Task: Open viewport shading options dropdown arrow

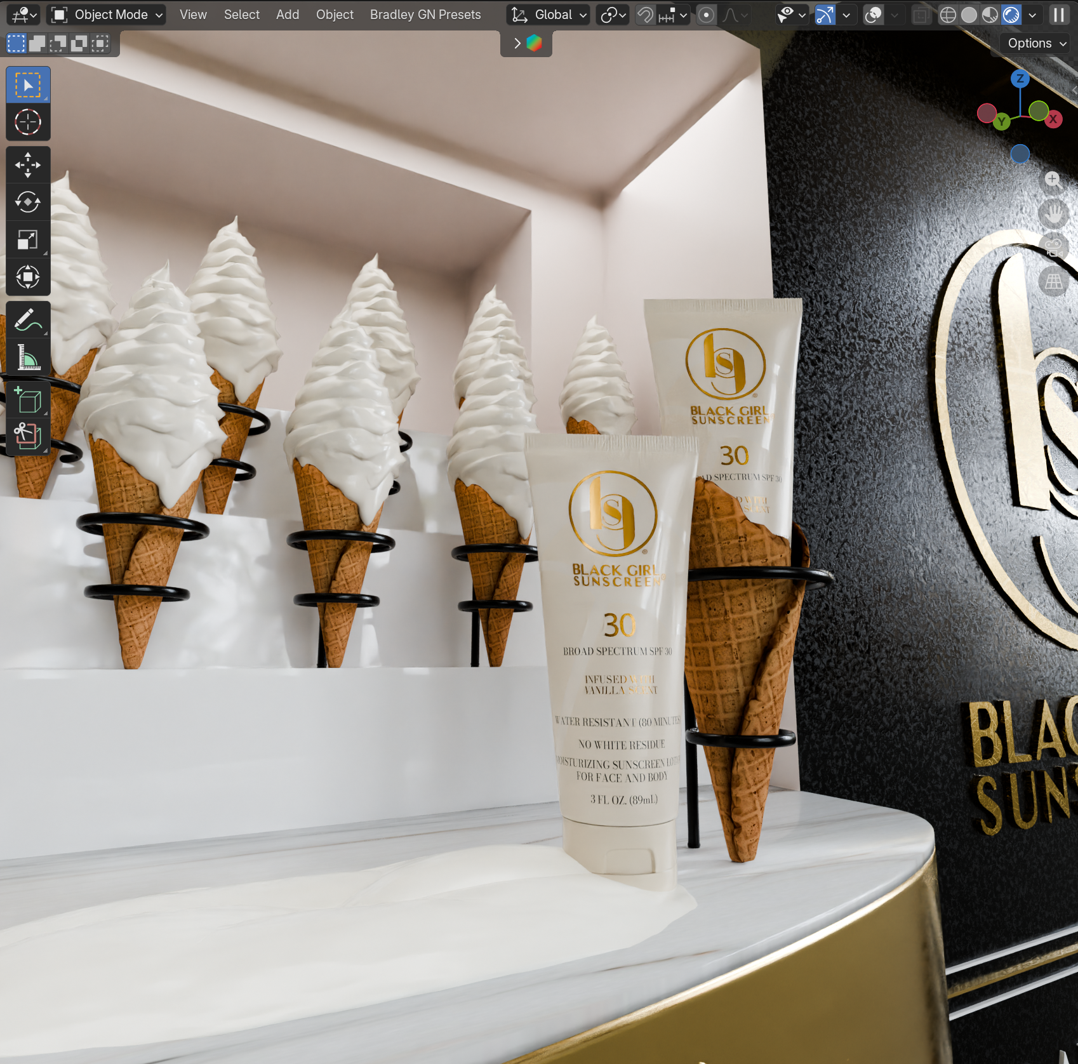Action: coord(1032,15)
